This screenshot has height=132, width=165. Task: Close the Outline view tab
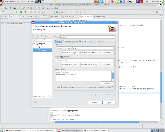(17, 16)
